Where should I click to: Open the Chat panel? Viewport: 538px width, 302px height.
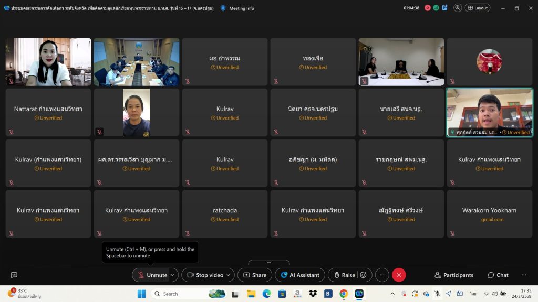tap(498, 275)
